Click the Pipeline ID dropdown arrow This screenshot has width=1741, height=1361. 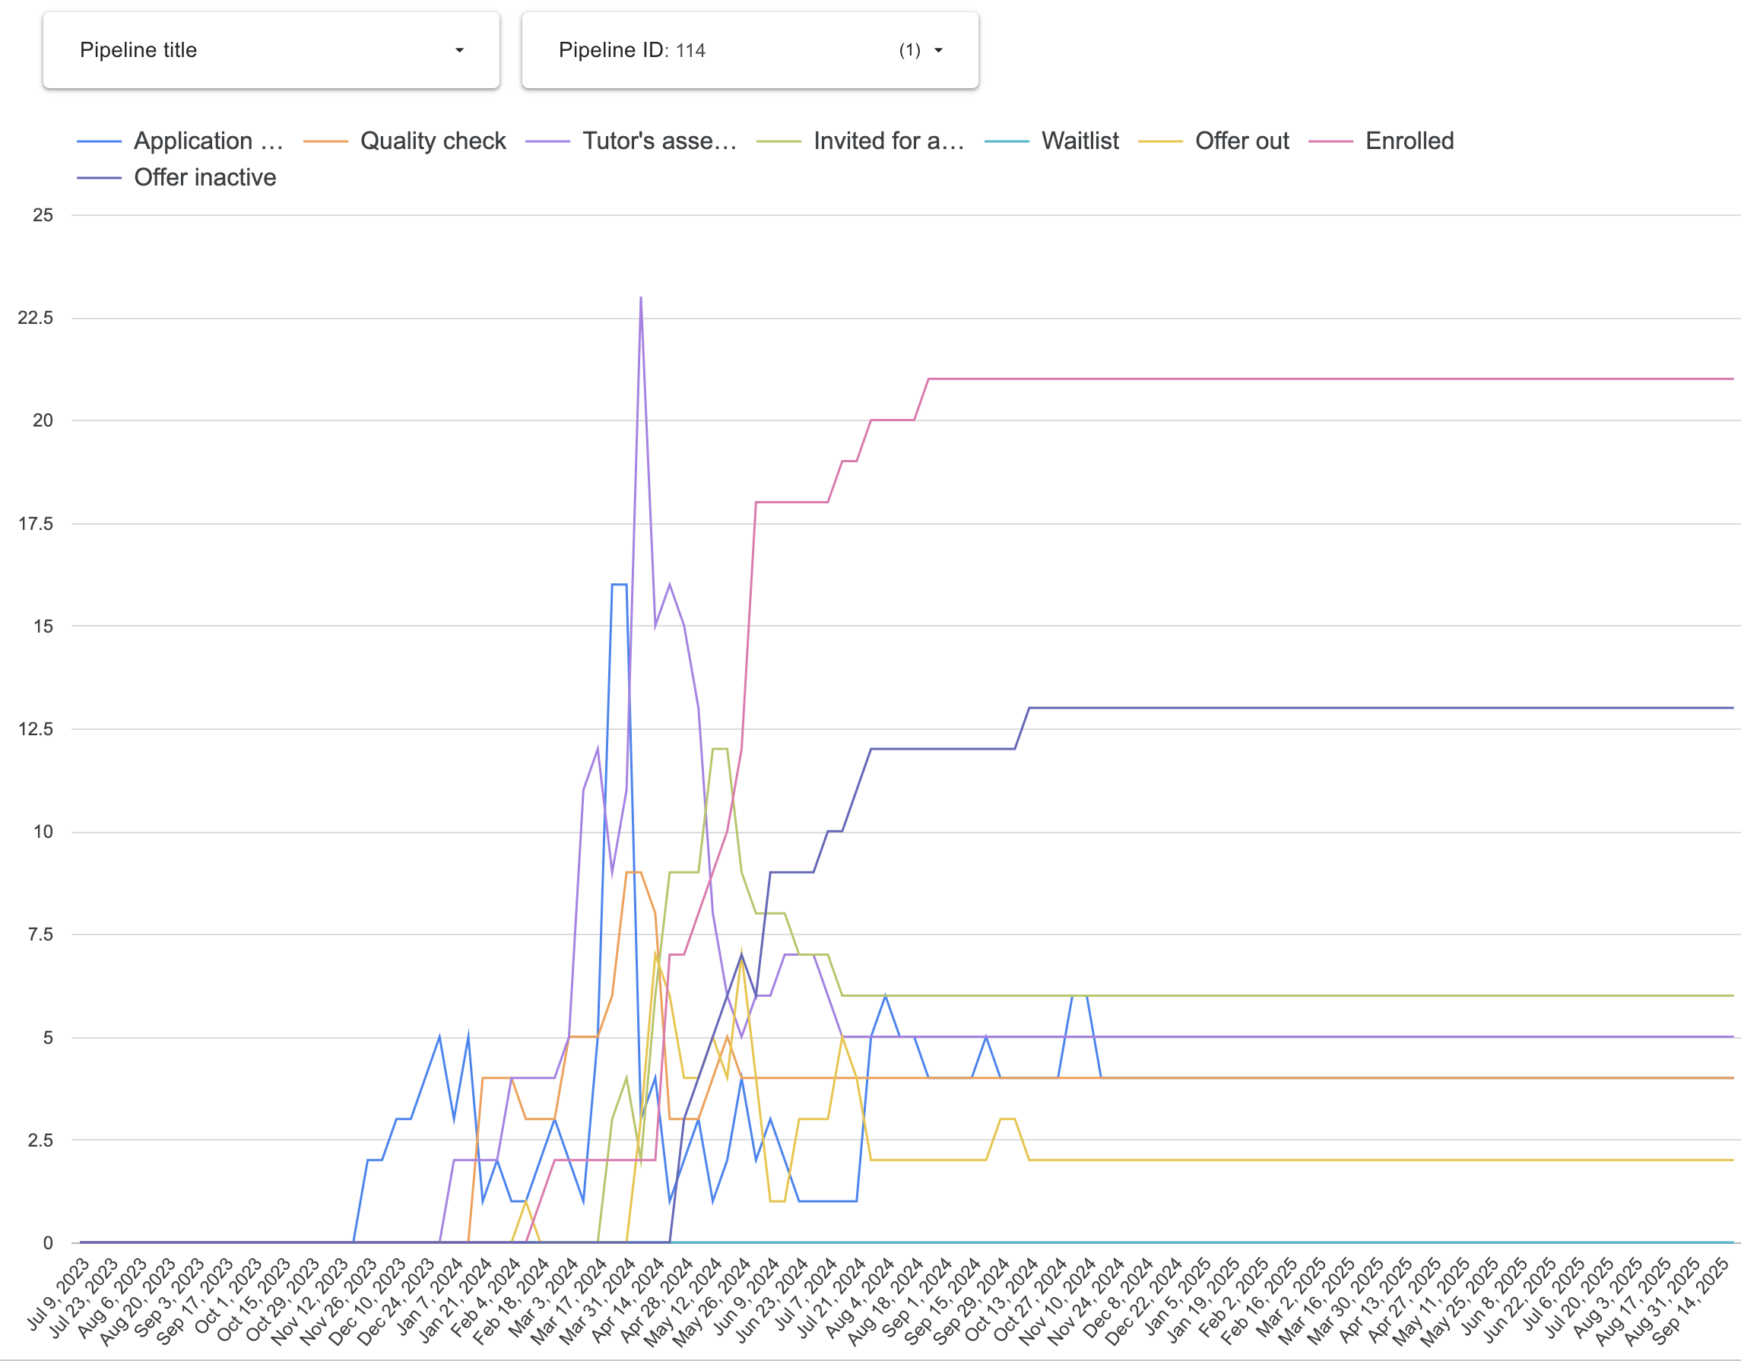(x=938, y=50)
